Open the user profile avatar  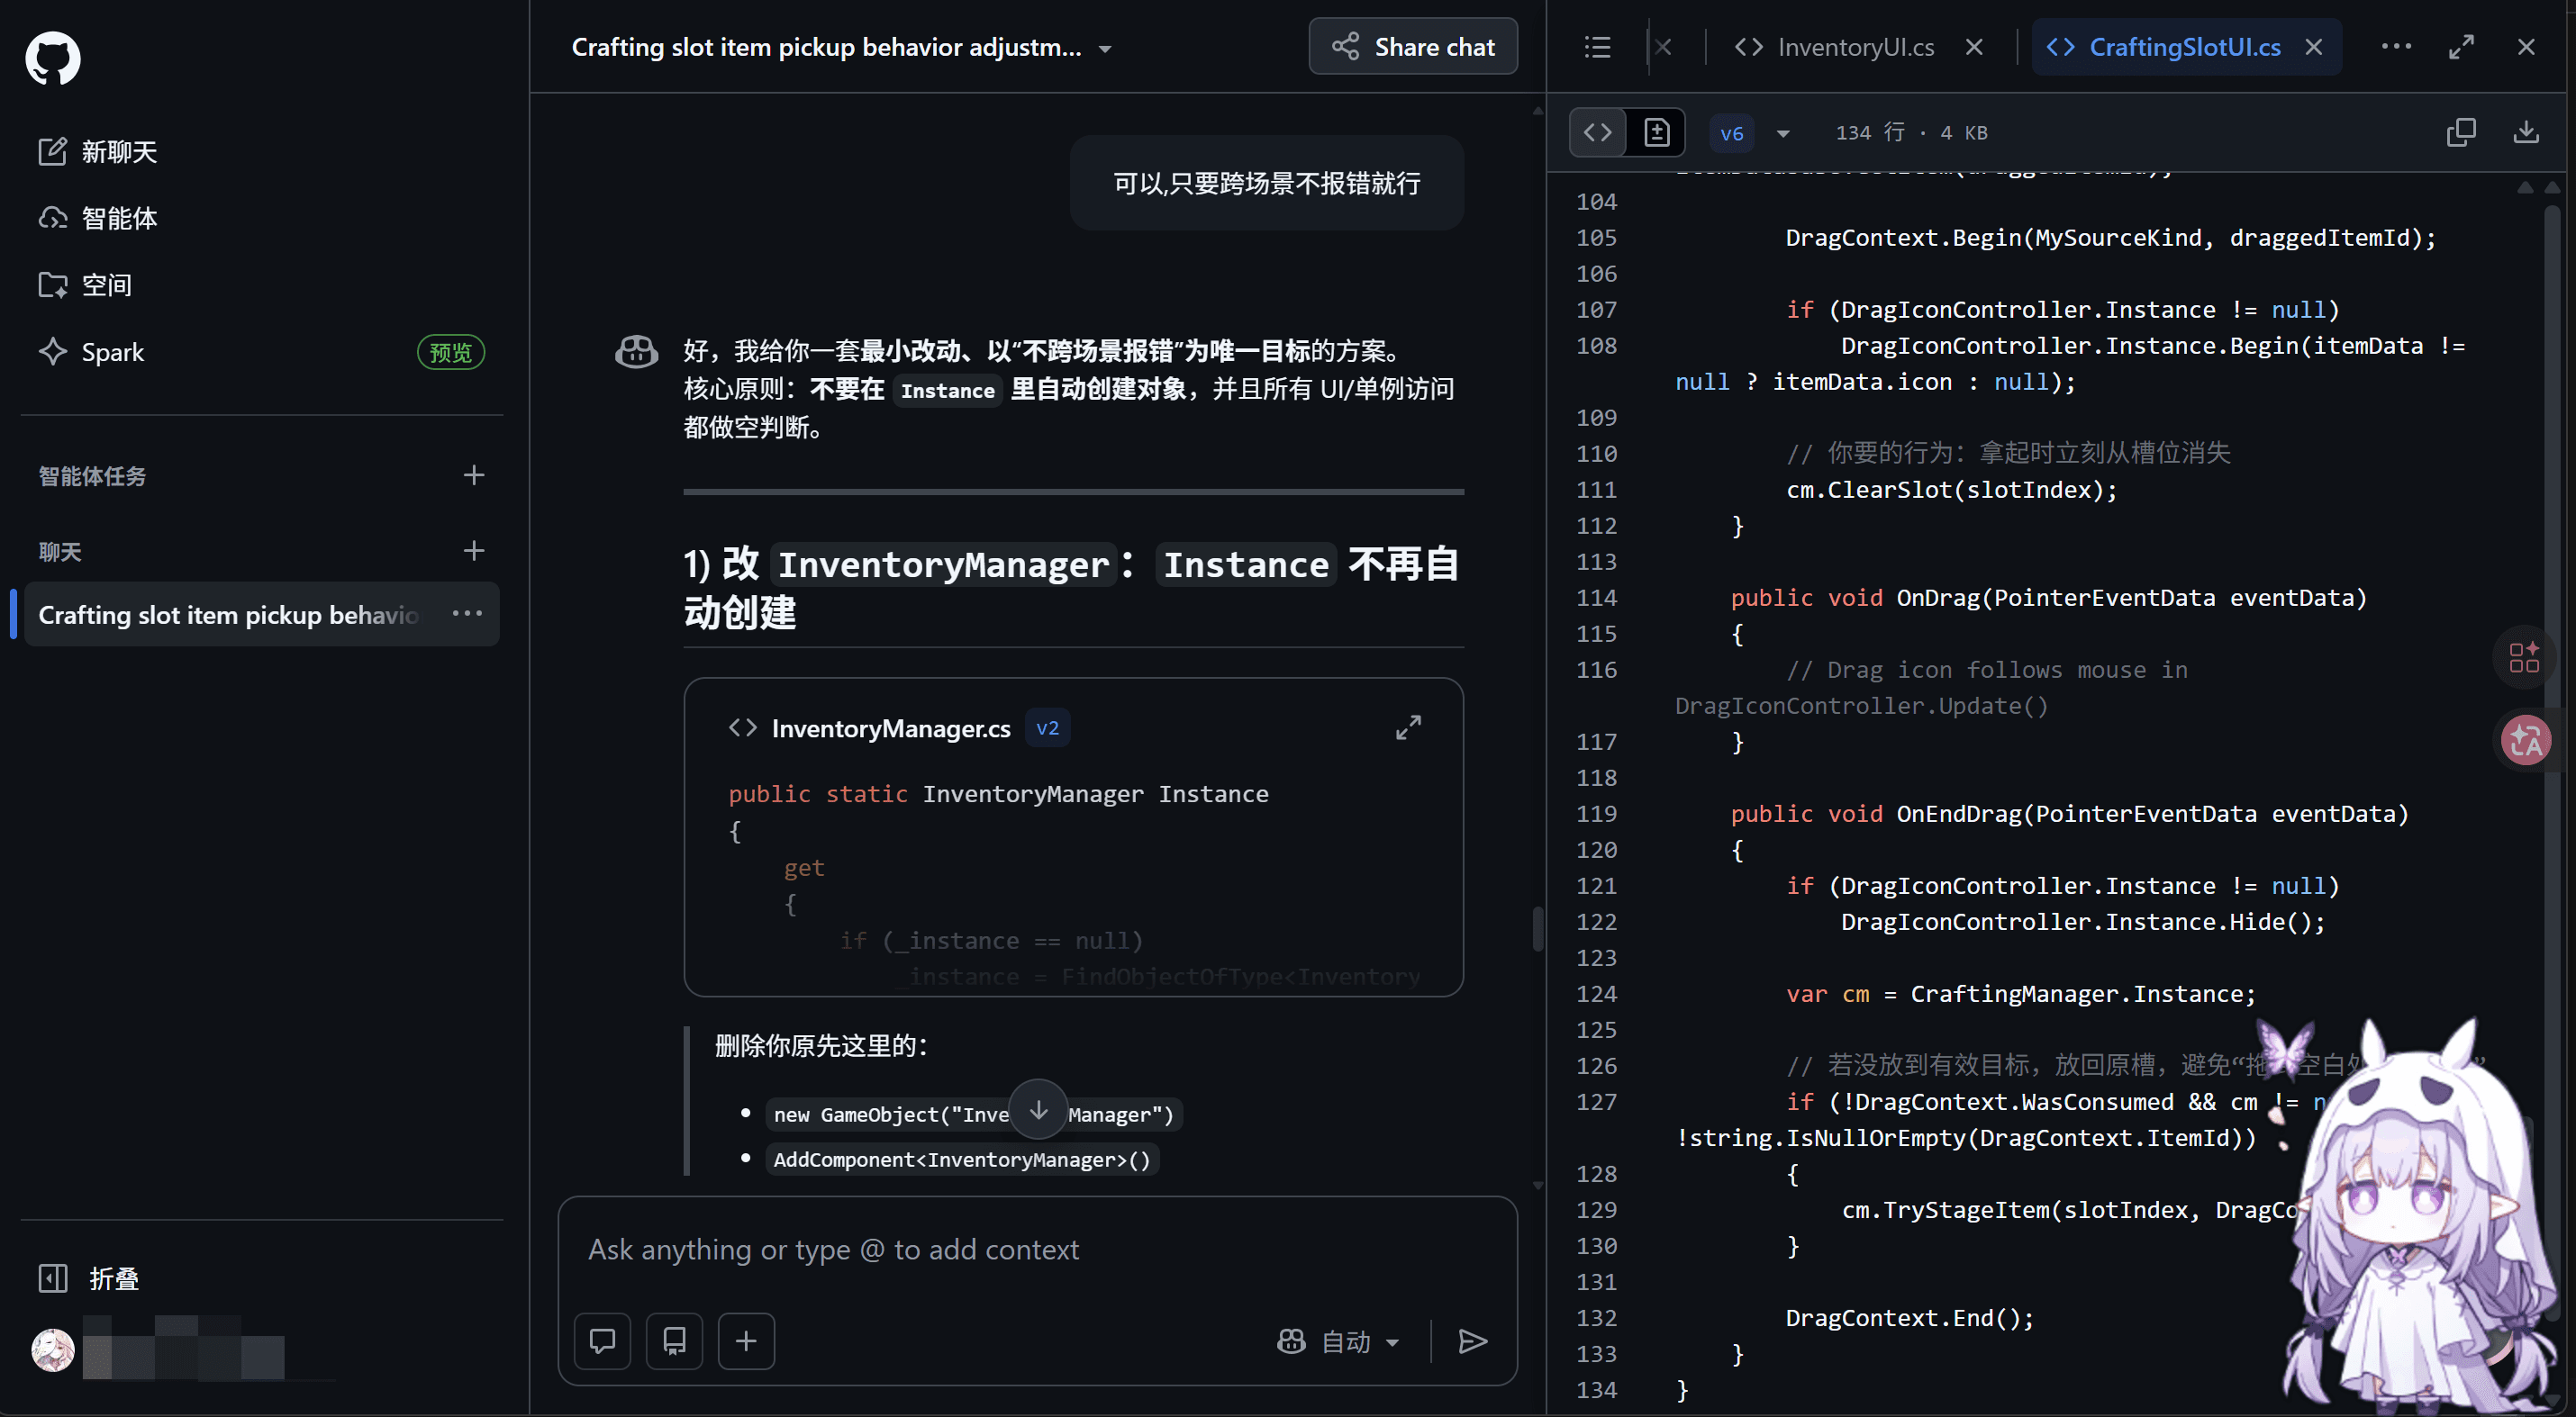[53, 1350]
